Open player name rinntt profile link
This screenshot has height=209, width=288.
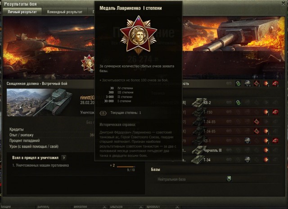point(87,98)
